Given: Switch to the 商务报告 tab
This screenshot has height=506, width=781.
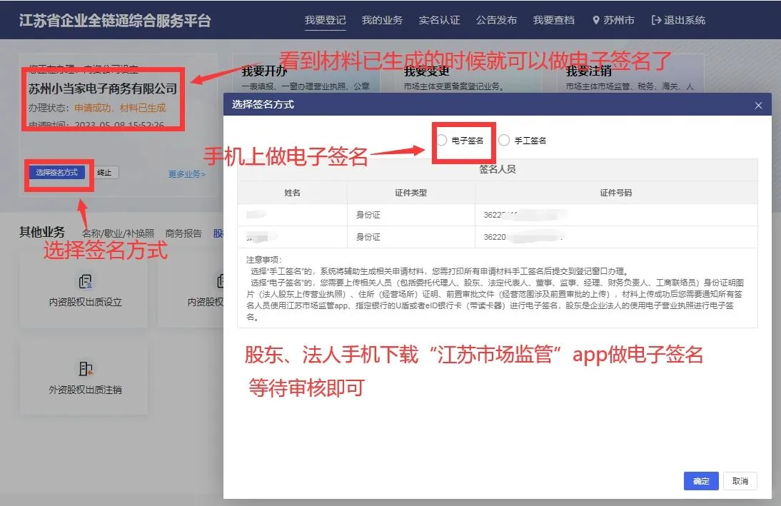Looking at the screenshot, I should click(x=183, y=233).
